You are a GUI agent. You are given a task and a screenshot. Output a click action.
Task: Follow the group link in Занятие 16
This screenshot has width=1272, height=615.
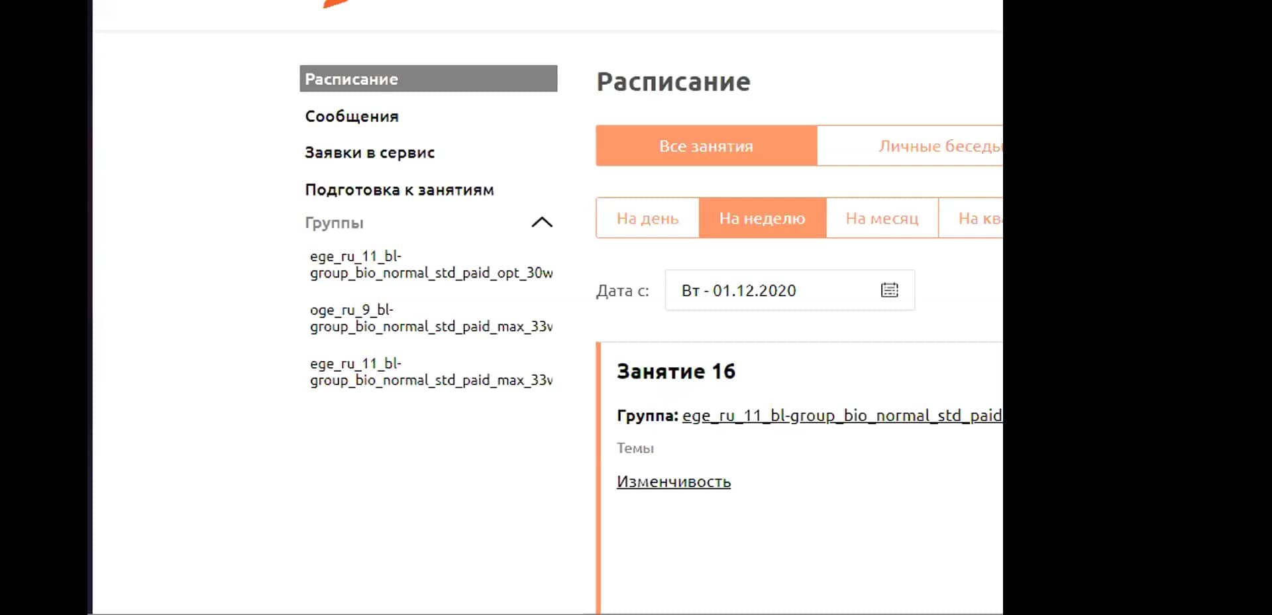(x=841, y=416)
